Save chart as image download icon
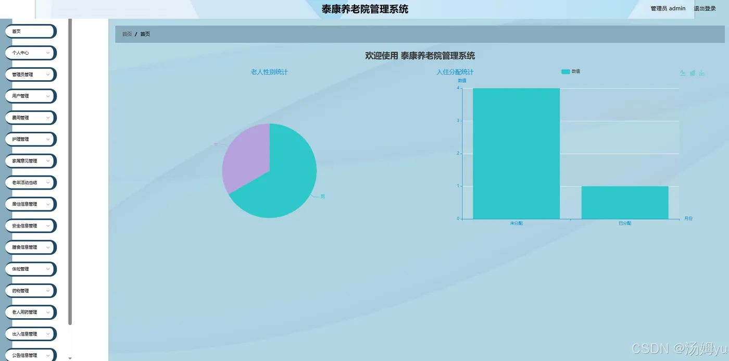The height and width of the screenshot is (361, 729). tap(702, 73)
